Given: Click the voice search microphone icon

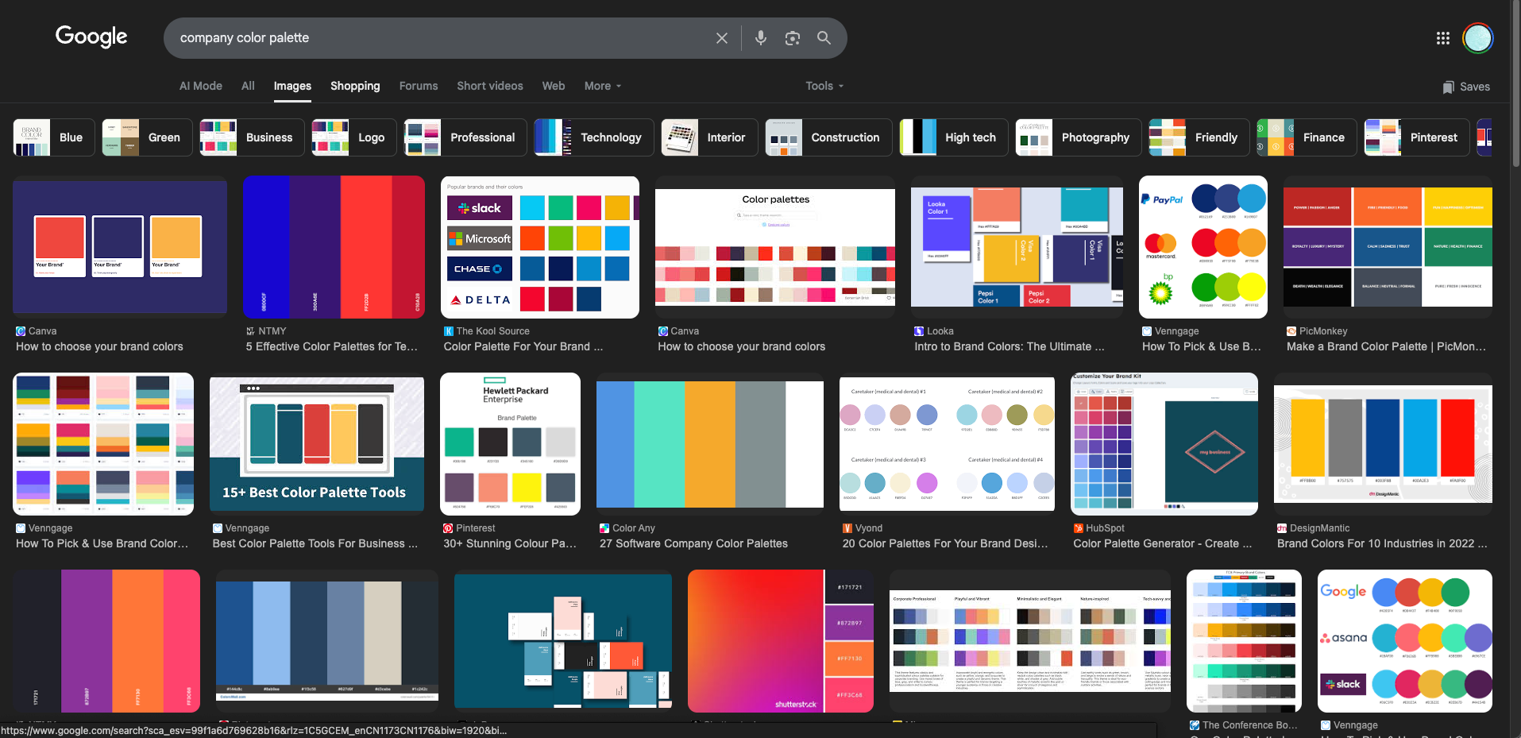Looking at the screenshot, I should click(760, 38).
